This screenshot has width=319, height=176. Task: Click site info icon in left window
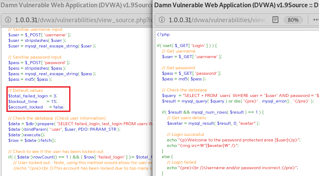[x=8, y=20]
